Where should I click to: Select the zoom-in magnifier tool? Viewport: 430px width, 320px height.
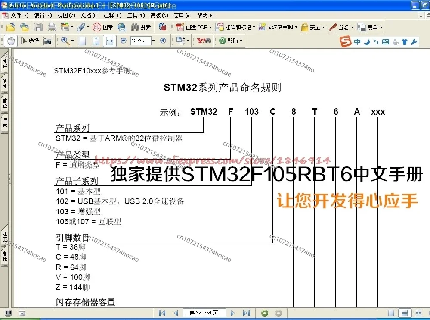pyautogui.click(x=65, y=41)
